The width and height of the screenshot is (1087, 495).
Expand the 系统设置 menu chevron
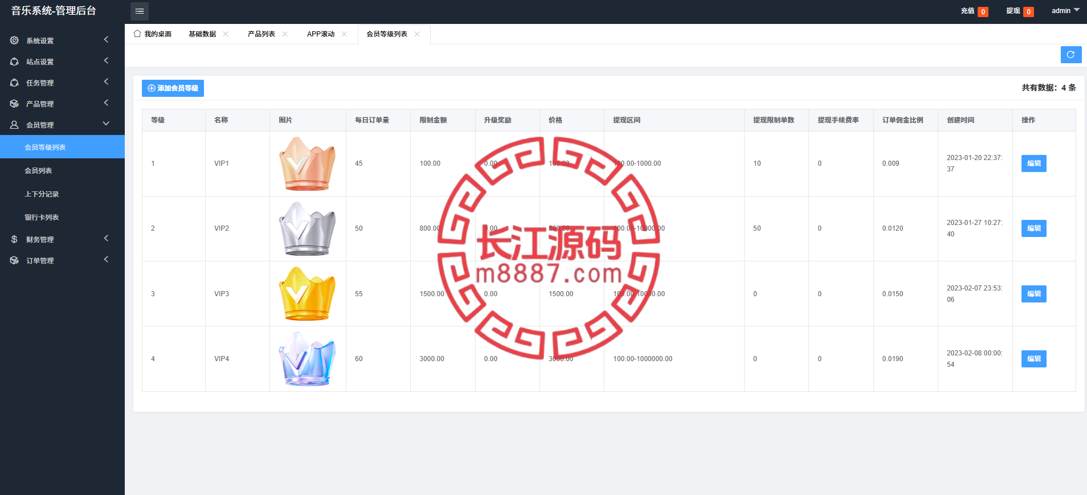coord(106,39)
